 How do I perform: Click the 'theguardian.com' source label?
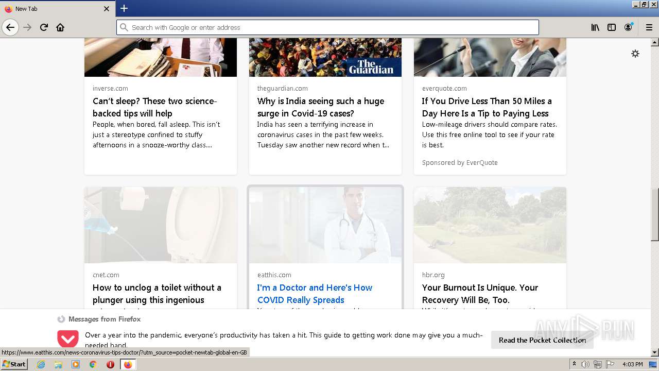[283, 88]
